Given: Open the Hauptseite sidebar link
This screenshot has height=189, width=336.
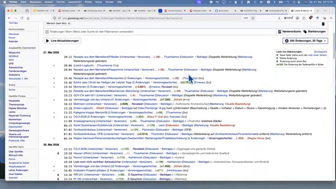Looking at the screenshot, I should click(x=14, y=101).
